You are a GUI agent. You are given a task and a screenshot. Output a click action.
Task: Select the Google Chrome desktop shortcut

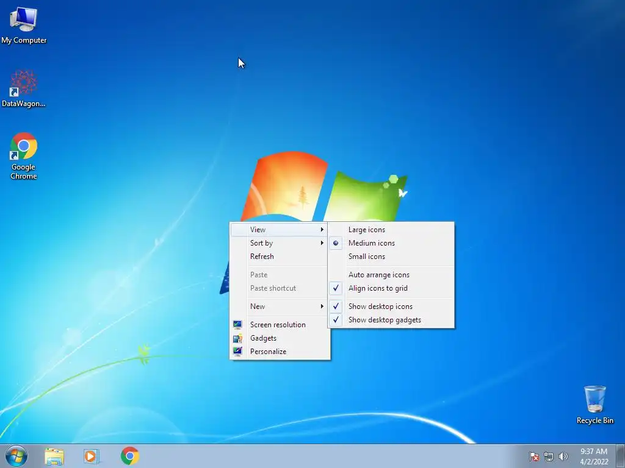24,155
